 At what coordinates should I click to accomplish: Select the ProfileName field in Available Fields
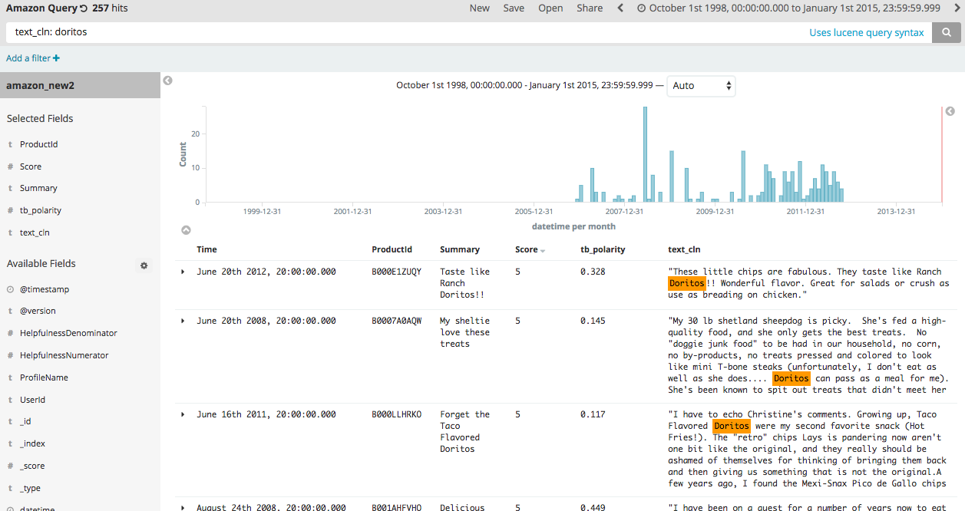pos(44,377)
